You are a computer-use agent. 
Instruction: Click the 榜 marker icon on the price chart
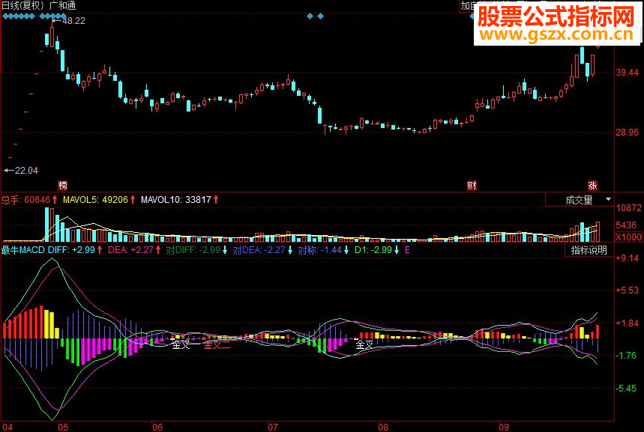tap(63, 186)
